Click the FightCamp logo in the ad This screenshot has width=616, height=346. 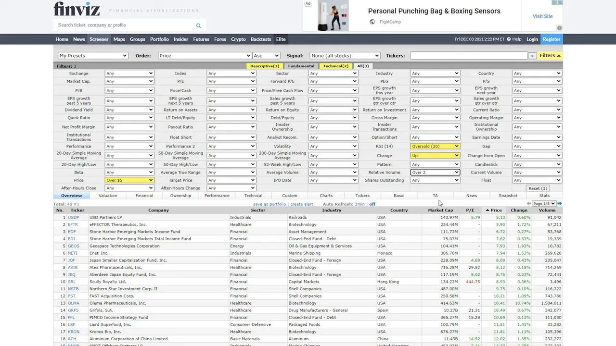pyautogui.click(x=371, y=21)
